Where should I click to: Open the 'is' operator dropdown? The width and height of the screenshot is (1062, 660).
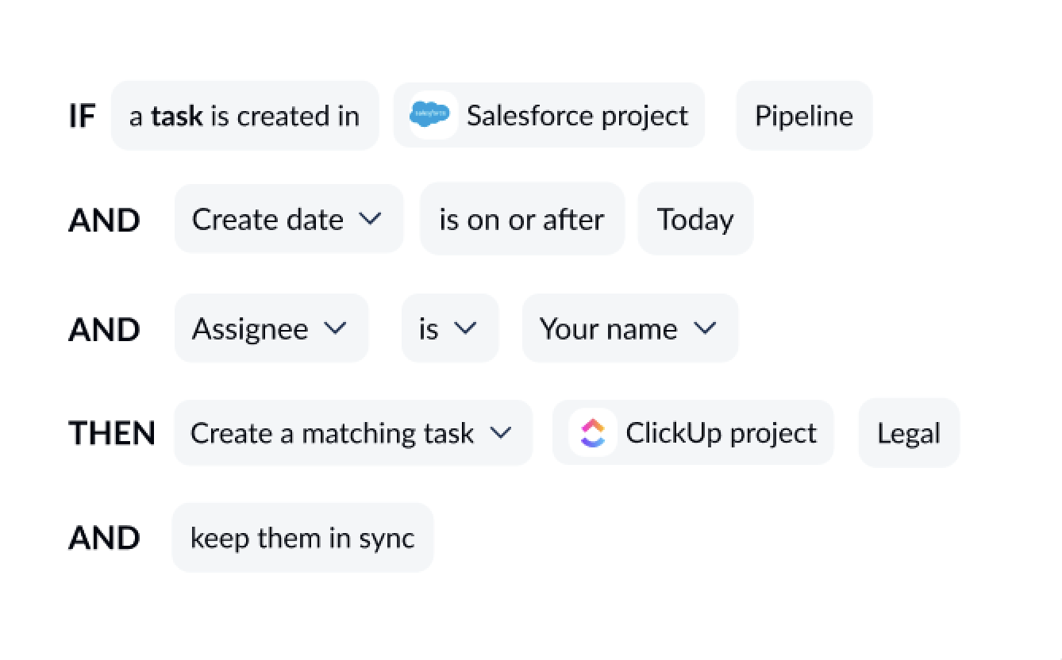(429, 328)
